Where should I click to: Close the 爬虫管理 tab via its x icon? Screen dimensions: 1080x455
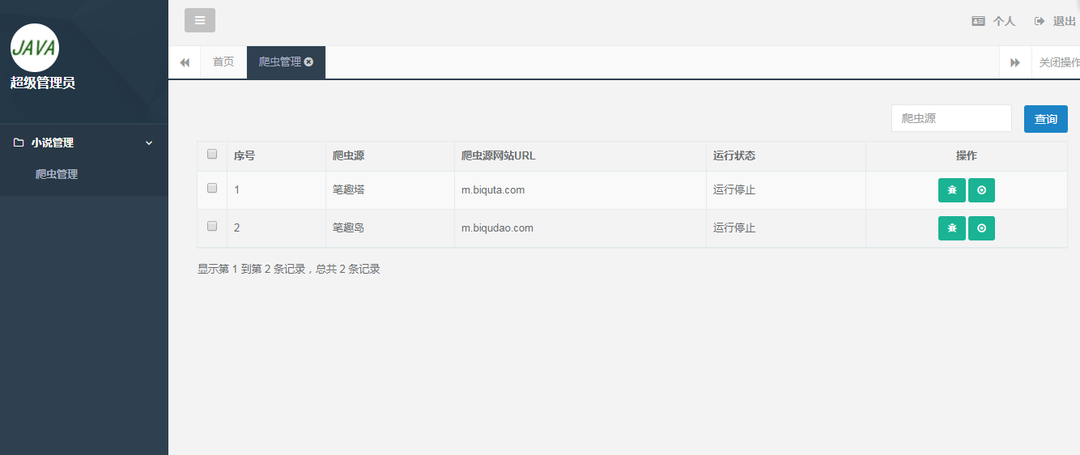point(309,62)
